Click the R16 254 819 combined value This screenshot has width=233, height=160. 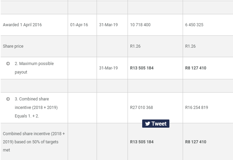point(197,108)
